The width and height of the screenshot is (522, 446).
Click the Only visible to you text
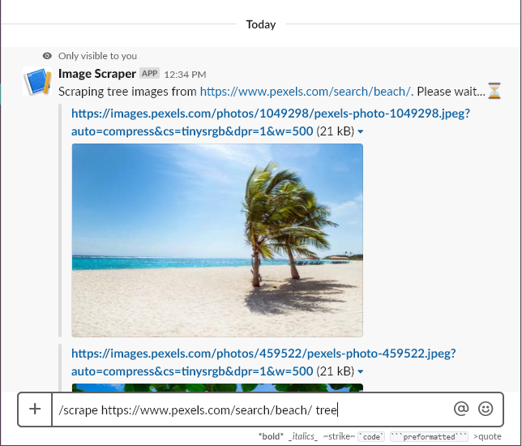[x=97, y=56]
